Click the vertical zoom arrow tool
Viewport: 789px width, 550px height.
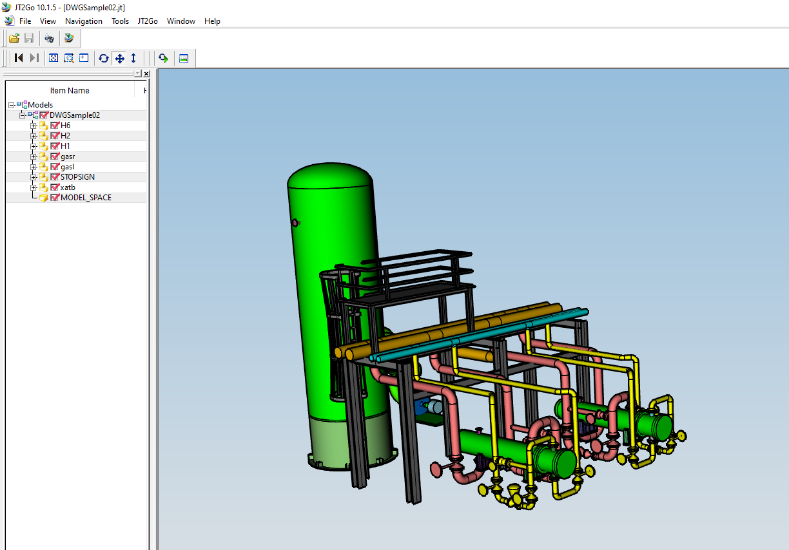(x=133, y=58)
